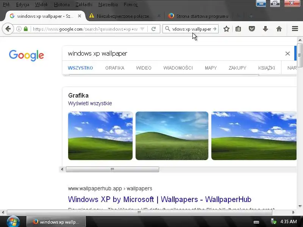Click the network tray icon
303x227 pixels.
click(273, 221)
